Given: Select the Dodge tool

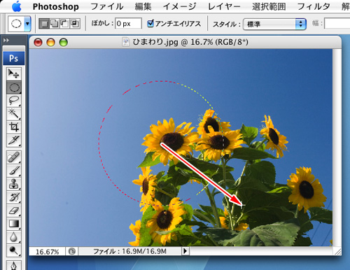Looking at the screenshot, I should pos(14,250).
